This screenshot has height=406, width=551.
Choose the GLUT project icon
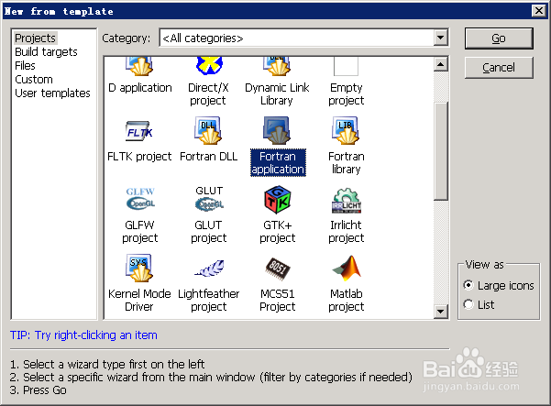coord(209,199)
